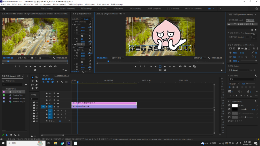Select Shadow Title.mp4 clip on timeline

point(104,107)
